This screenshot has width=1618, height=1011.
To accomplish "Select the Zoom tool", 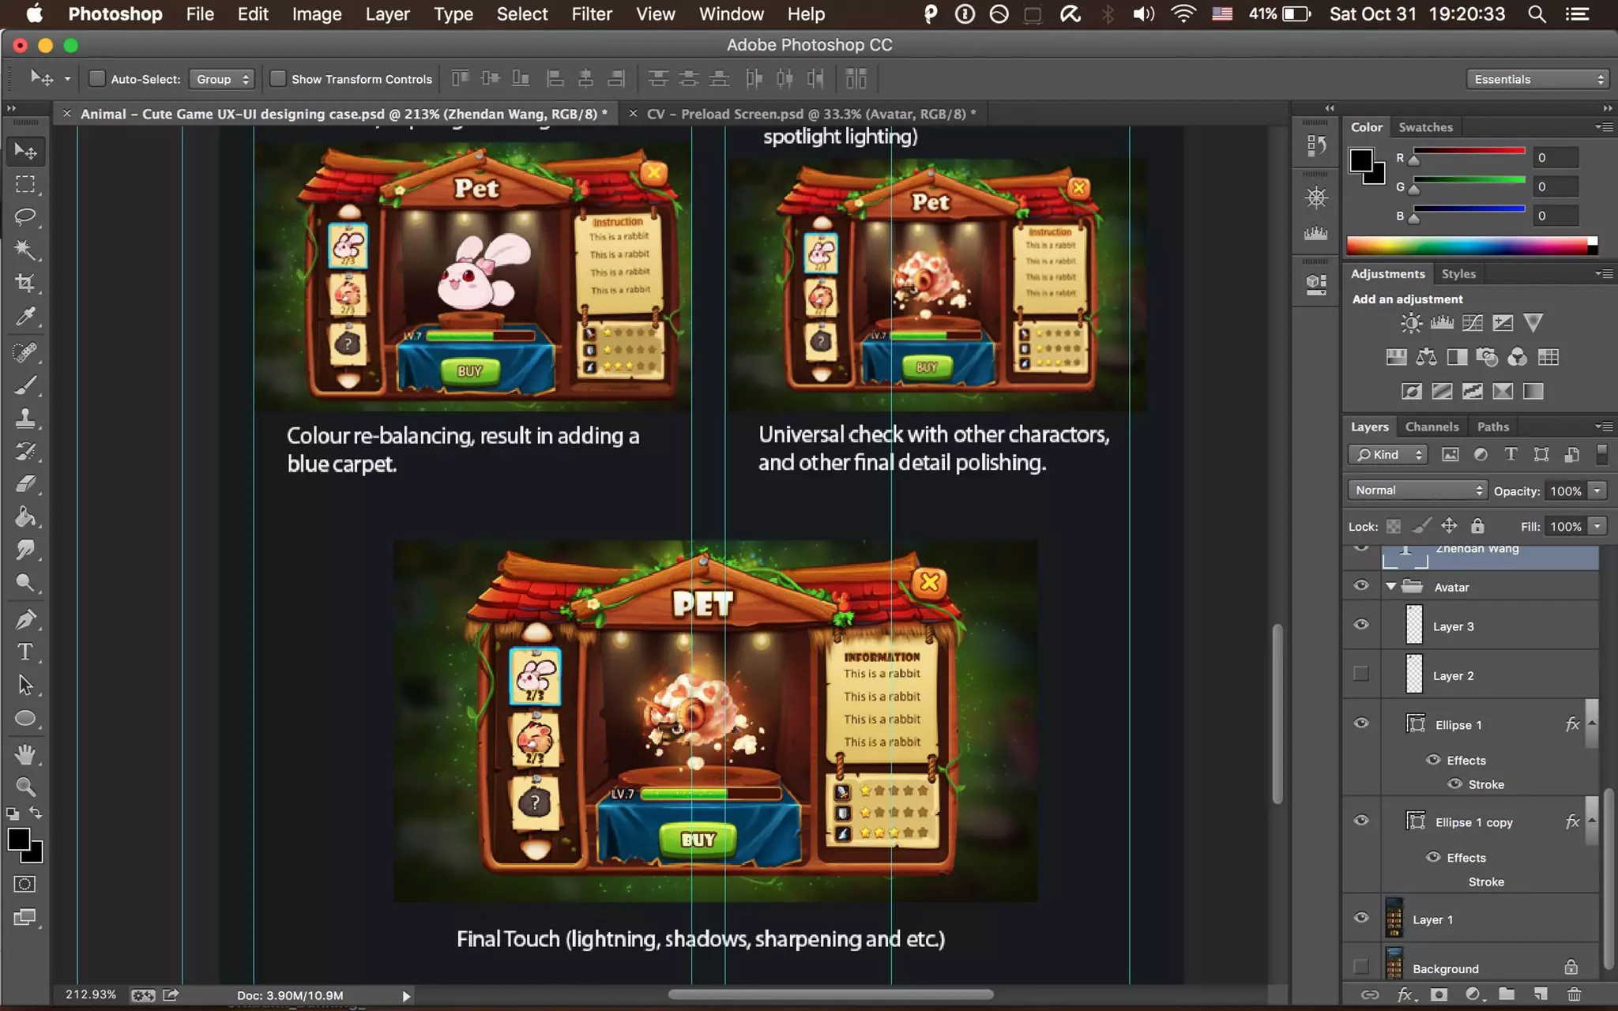I will (x=25, y=787).
